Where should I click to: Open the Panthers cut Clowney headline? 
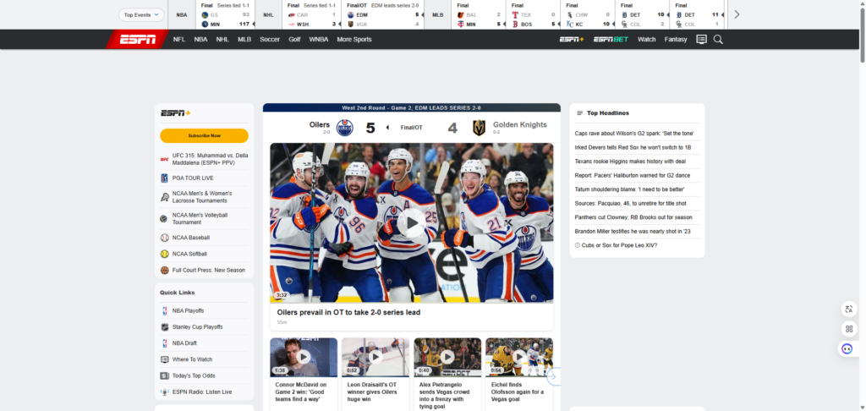coord(633,217)
